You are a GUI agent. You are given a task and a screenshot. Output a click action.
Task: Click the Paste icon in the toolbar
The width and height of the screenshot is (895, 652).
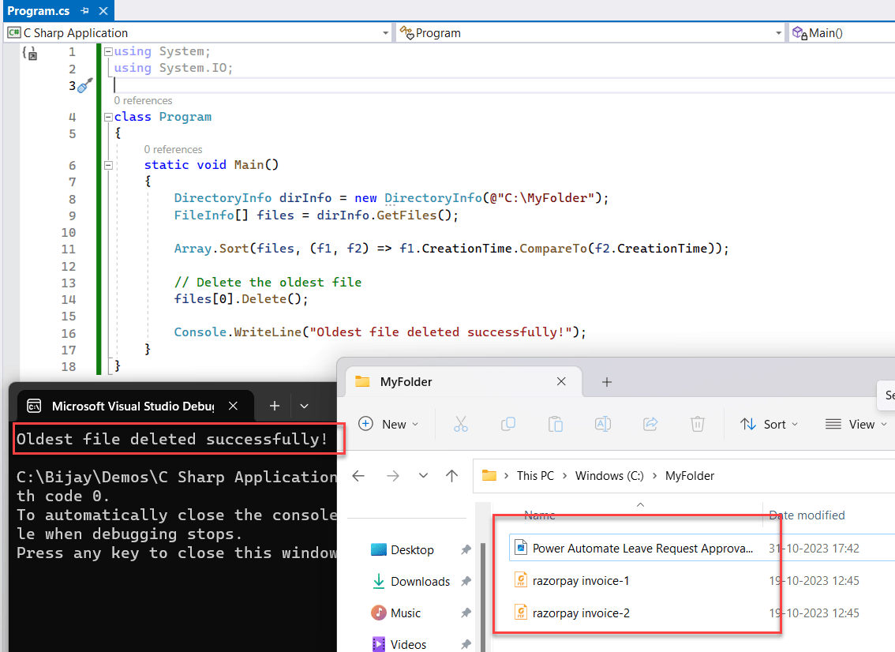click(x=556, y=424)
